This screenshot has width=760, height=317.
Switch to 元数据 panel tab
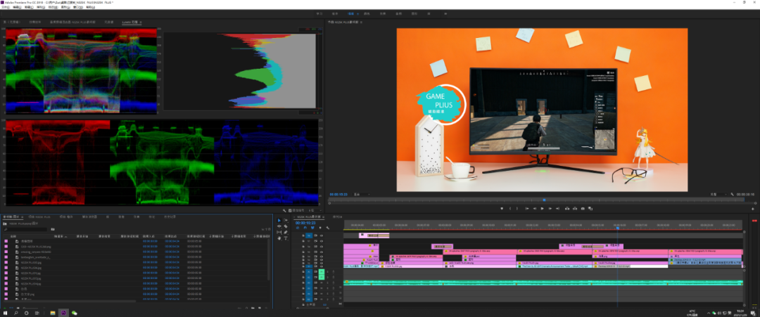109,22
